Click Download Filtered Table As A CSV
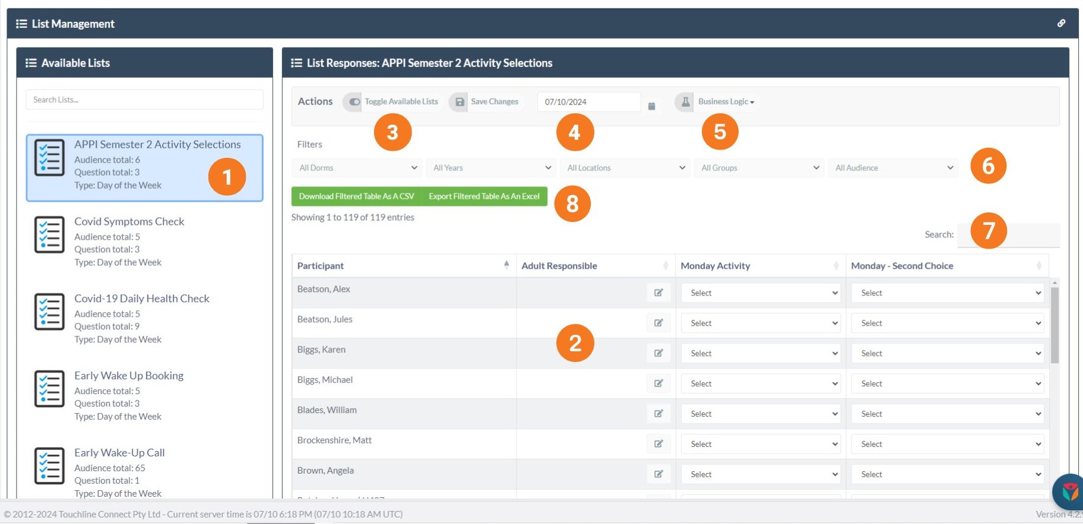The height and width of the screenshot is (524, 1083). (x=356, y=196)
